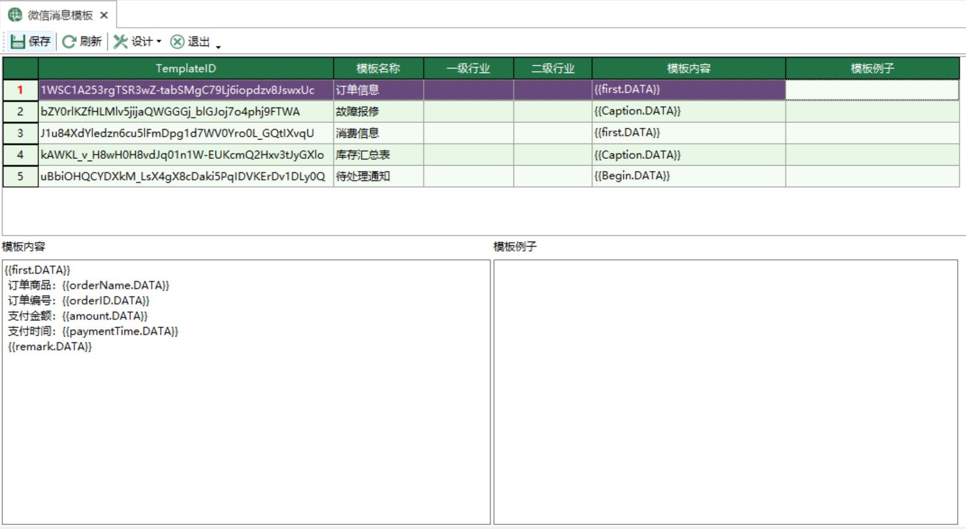
Task: Click the refresh circular arrow icon
Action: 69,41
